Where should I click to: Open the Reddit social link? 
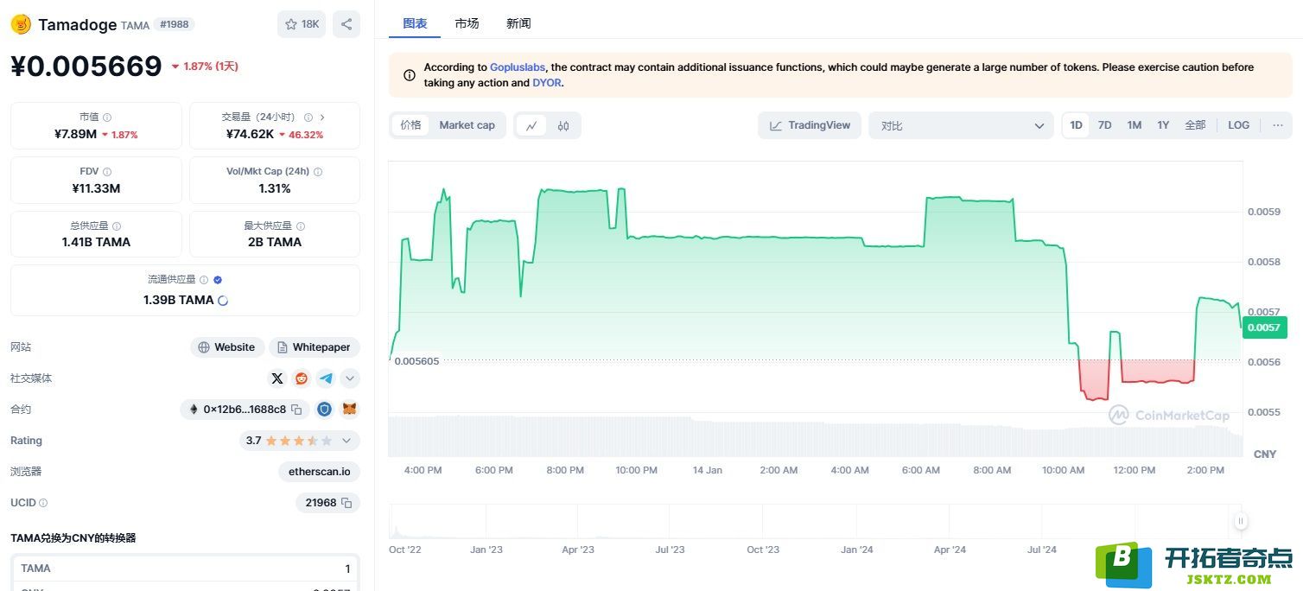[x=301, y=378]
